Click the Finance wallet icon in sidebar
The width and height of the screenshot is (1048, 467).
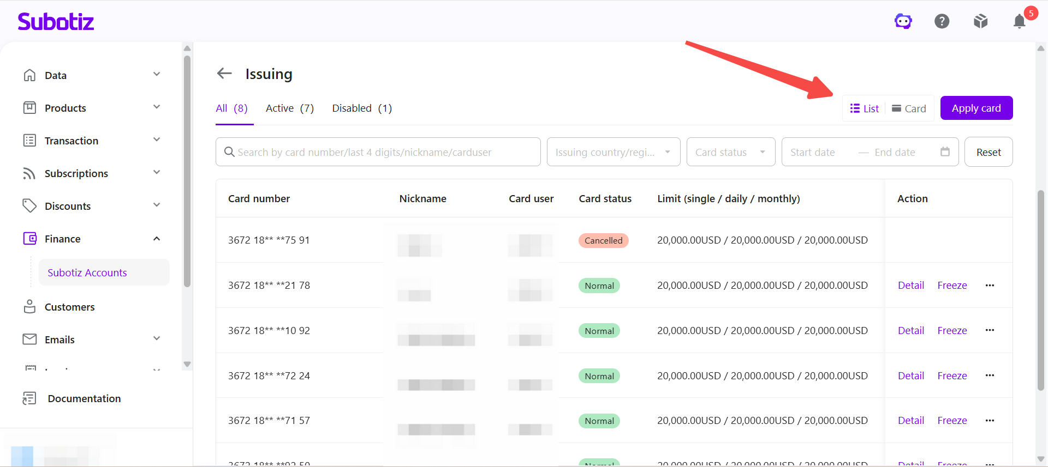tap(29, 239)
